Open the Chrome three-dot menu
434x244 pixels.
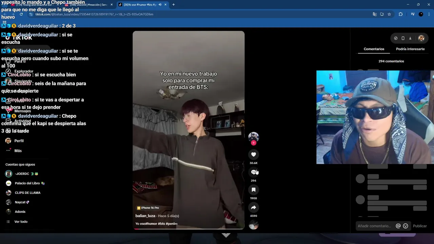[429, 14]
